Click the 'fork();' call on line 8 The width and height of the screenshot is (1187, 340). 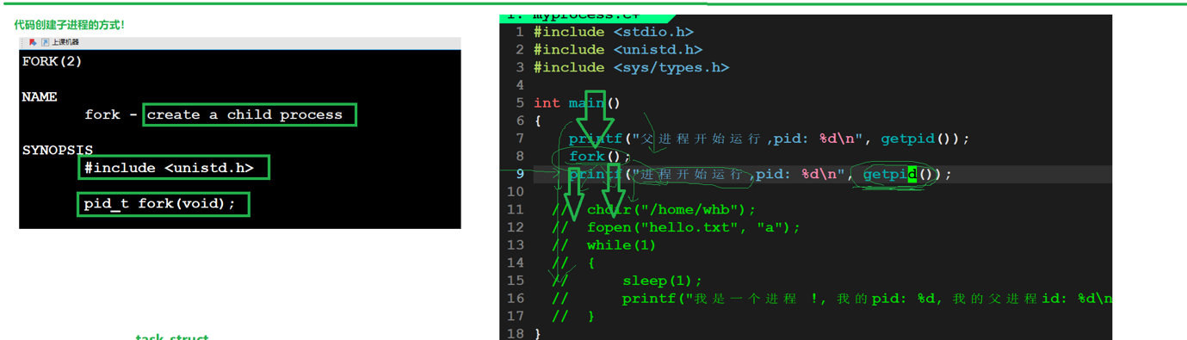pos(600,157)
